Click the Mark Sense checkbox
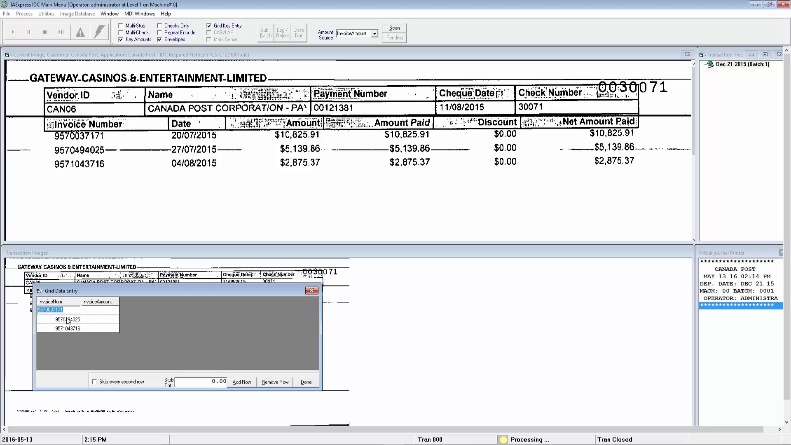This screenshot has width=791, height=445. pos(209,40)
